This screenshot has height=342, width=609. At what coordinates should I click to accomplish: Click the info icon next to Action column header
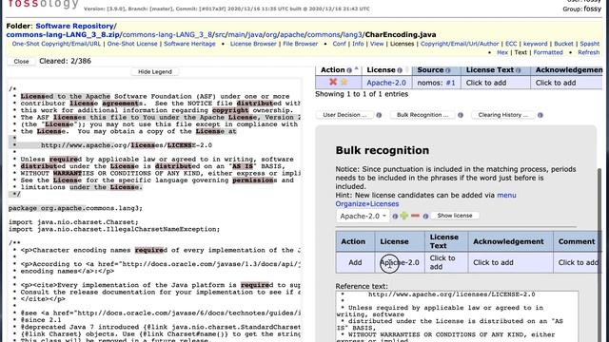(x=349, y=70)
